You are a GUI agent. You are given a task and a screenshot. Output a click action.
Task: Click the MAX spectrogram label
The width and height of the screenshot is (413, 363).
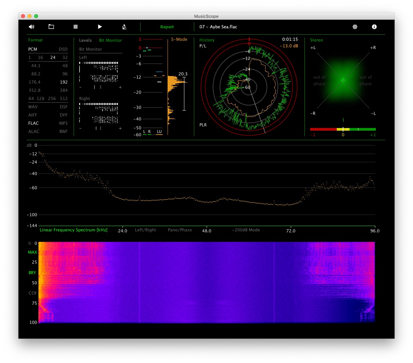pos(33,252)
